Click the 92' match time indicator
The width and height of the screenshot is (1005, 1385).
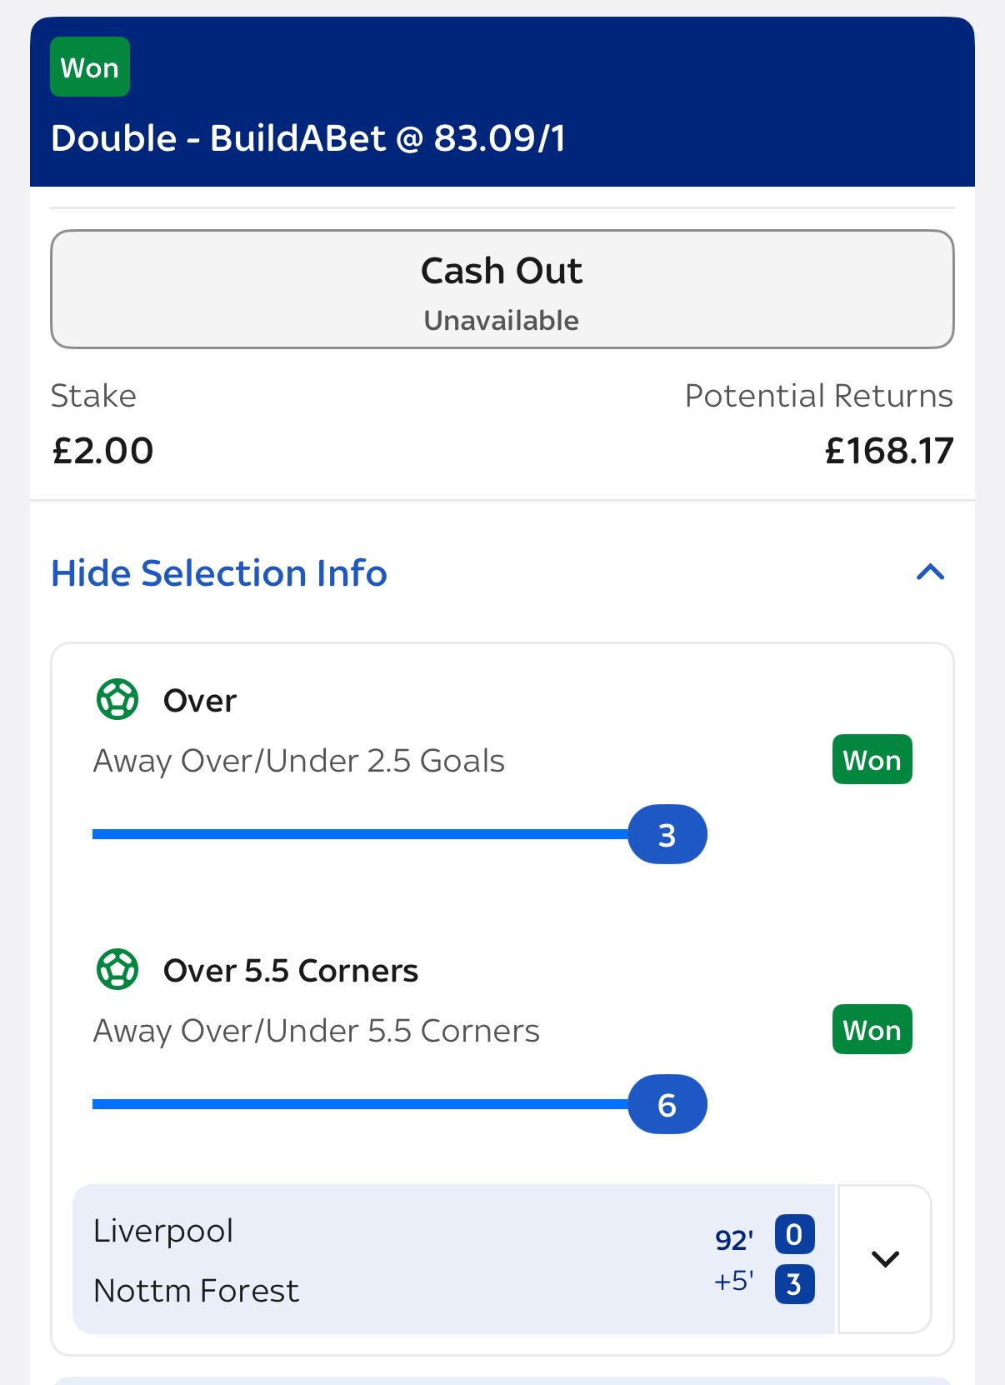point(734,1240)
